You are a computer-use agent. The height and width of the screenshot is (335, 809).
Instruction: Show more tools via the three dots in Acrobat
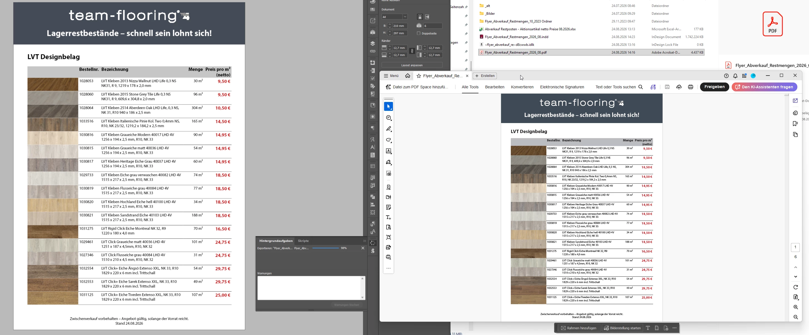pos(389,268)
